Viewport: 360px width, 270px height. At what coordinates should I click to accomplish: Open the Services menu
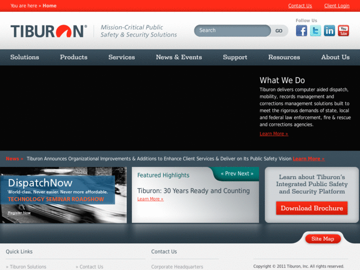pyautogui.click(x=122, y=57)
